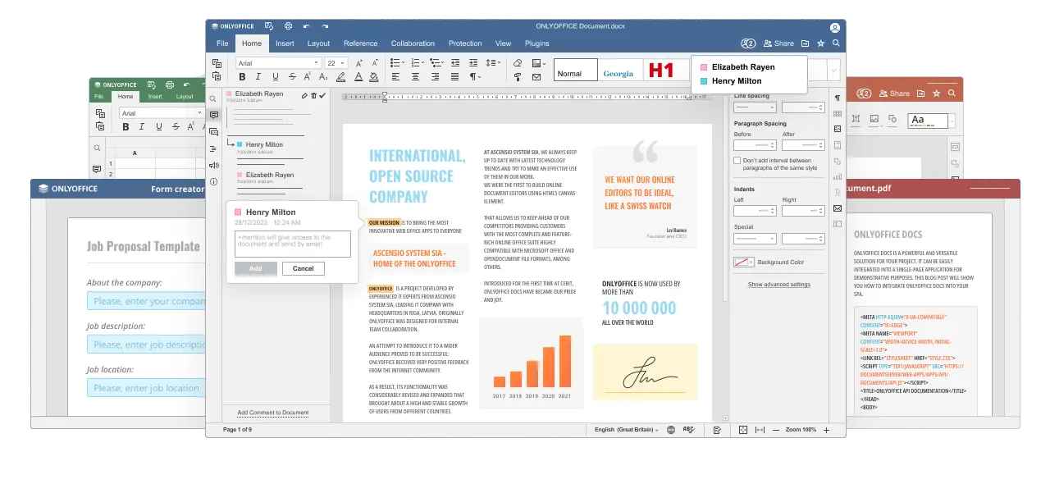Open the Comments panel in left sidebar
Image resolution: width=1050 pixels, height=484 pixels.
click(214, 115)
